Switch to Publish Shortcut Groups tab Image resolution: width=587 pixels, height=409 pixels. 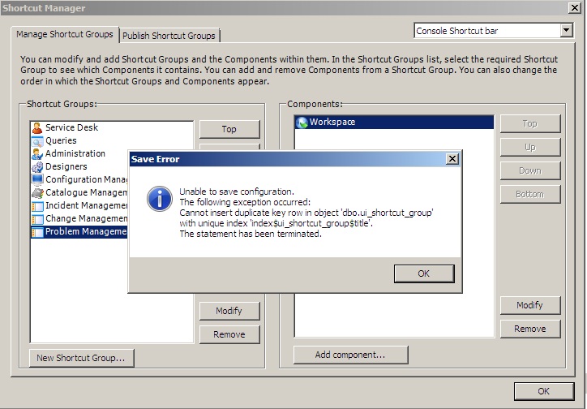tap(169, 36)
